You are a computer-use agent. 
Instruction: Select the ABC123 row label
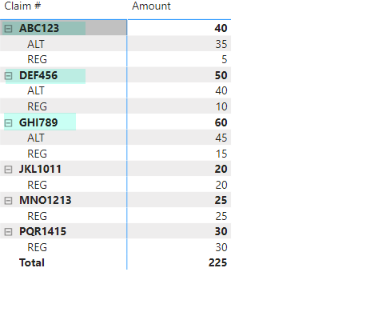[x=39, y=28]
